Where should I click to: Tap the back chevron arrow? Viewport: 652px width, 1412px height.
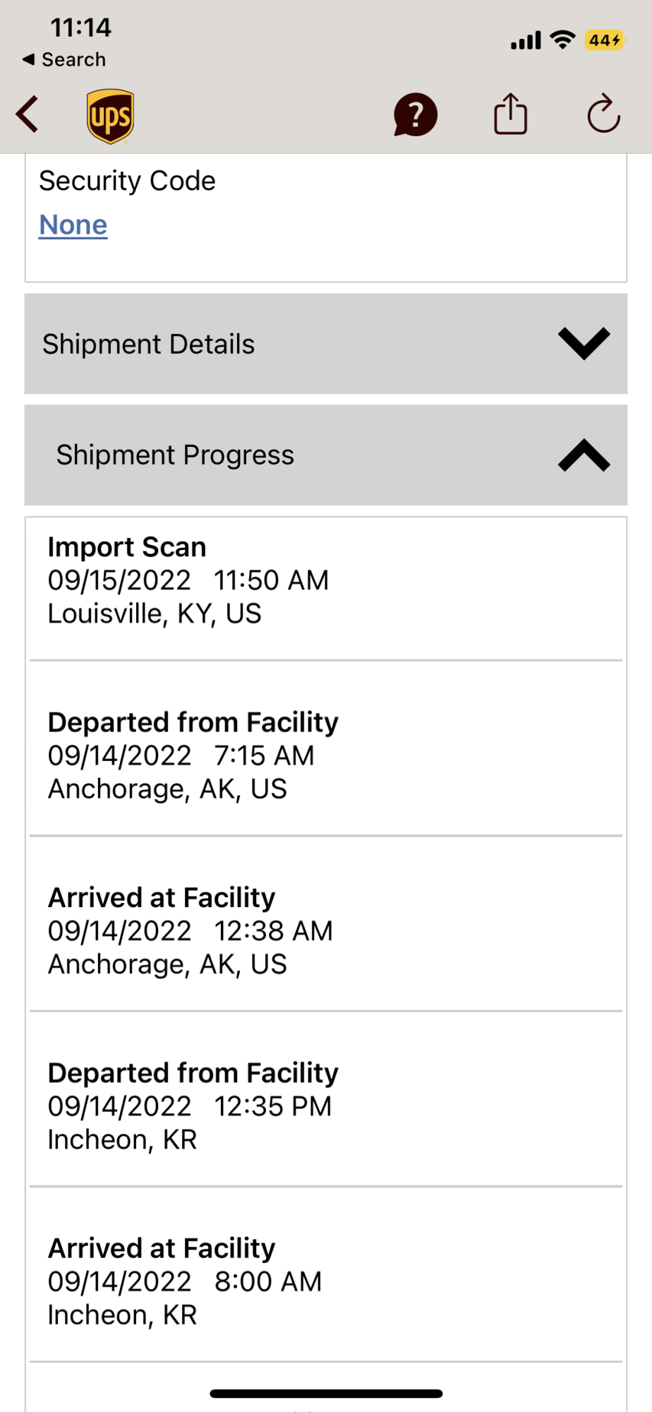coord(28,114)
